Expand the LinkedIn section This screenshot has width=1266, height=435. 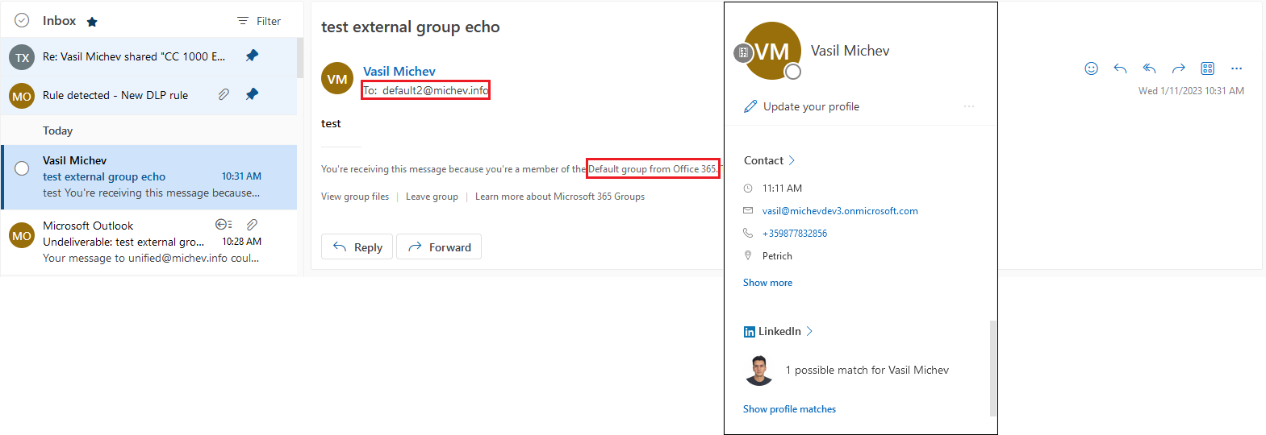(x=779, y=331)
